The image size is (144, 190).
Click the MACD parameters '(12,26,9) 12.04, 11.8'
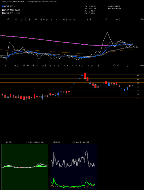tap(35, 142)
